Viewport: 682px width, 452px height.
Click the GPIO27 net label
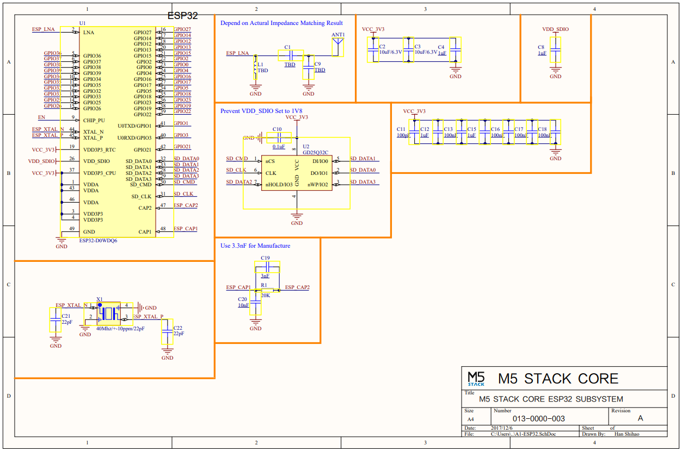[x=182, y=29]
